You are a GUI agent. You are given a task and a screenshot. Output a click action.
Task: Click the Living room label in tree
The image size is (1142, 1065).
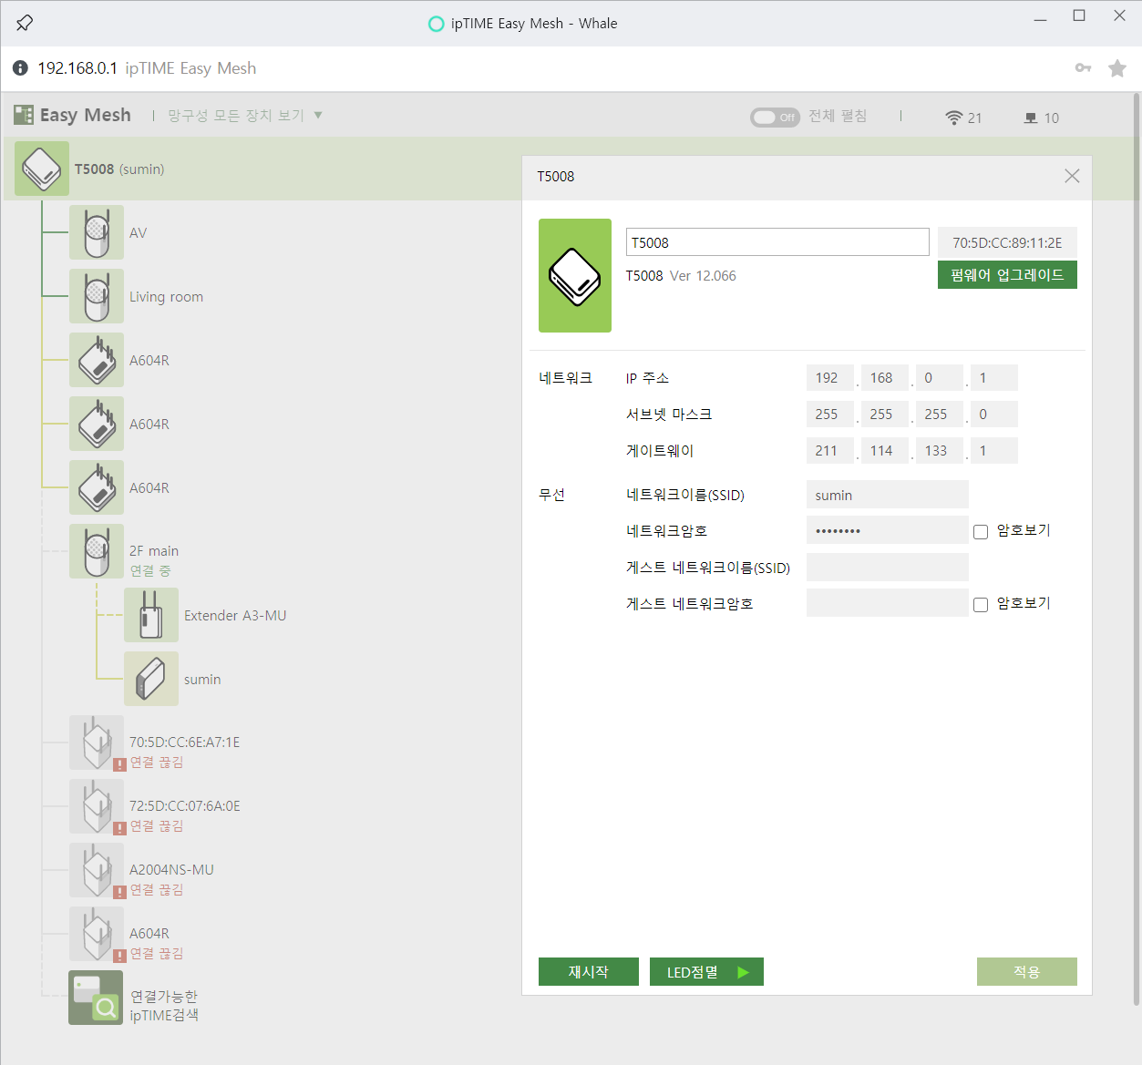click(x=166, y=297)
